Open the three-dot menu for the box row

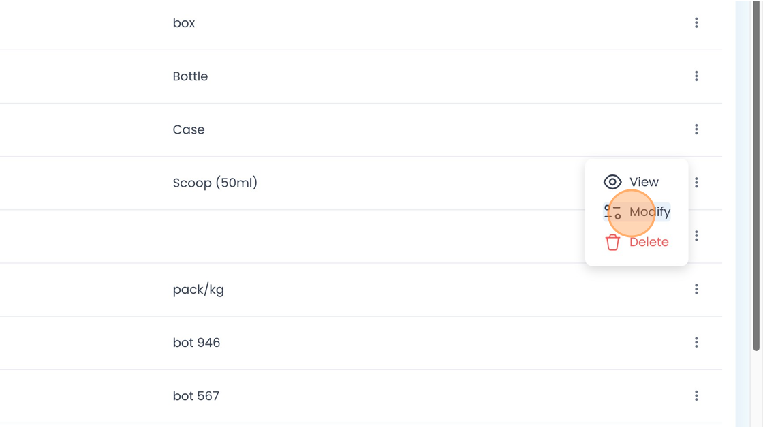point(696,23)
